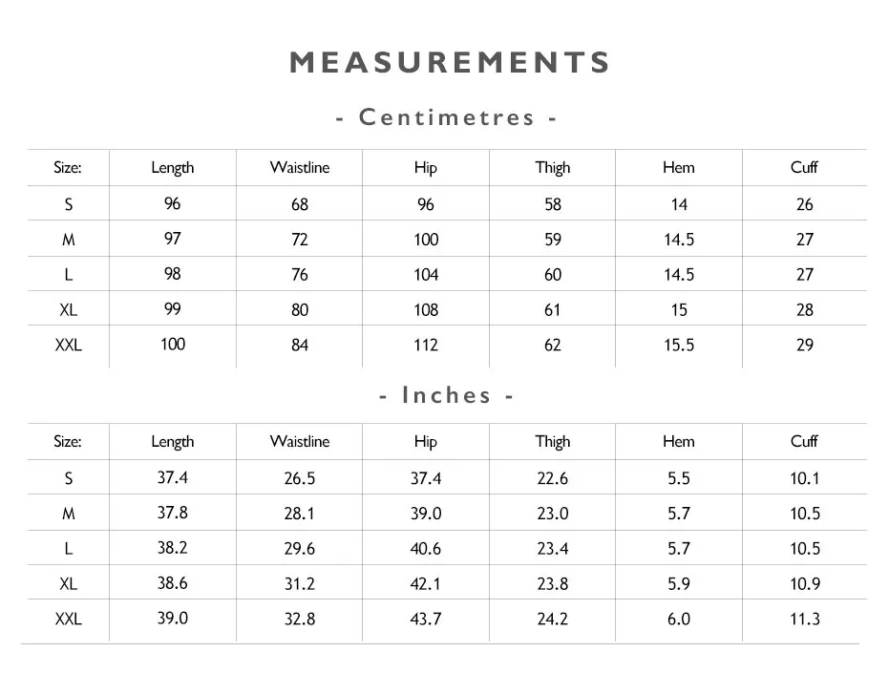Click the Hem header in inches table
Image resolution: width=889 pixels, height=673 pixels.
[679, 441]
